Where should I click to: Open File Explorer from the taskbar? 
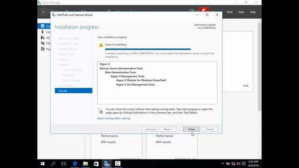85,164
